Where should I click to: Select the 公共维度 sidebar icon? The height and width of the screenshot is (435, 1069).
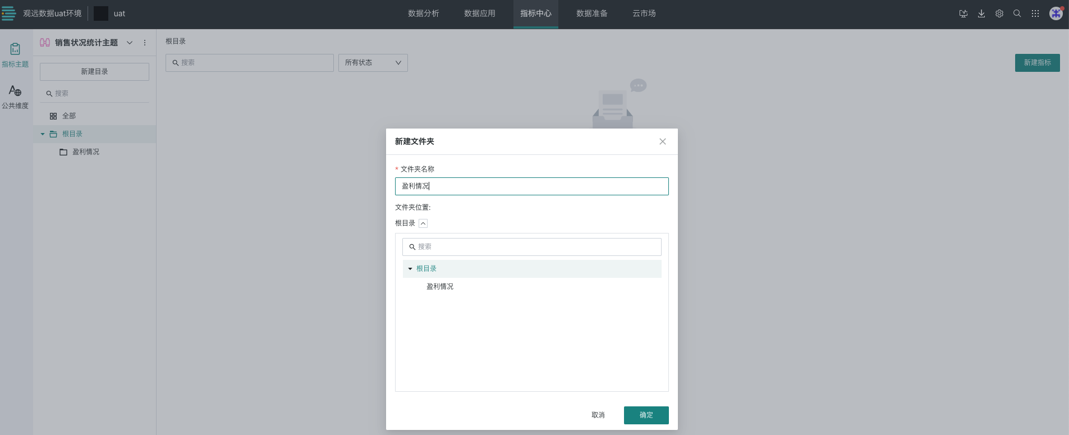coord(15,97)
